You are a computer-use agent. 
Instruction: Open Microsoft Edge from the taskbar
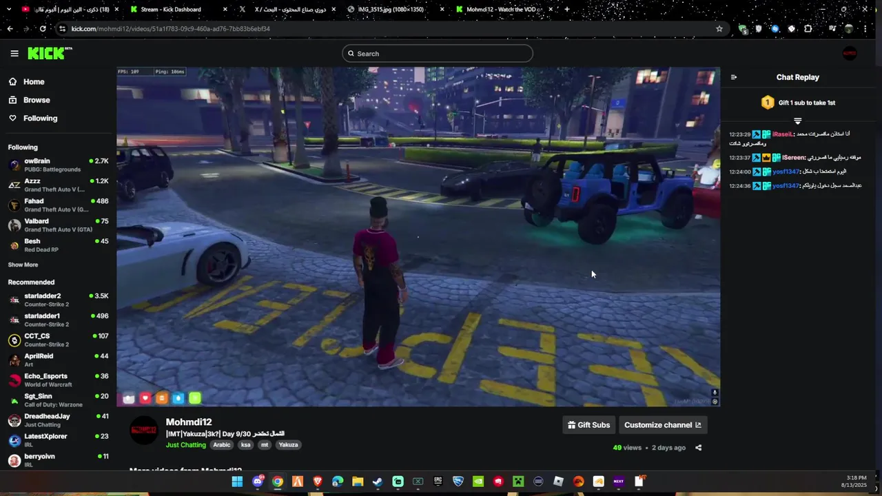pyautogui.click(x=338, y=482)
